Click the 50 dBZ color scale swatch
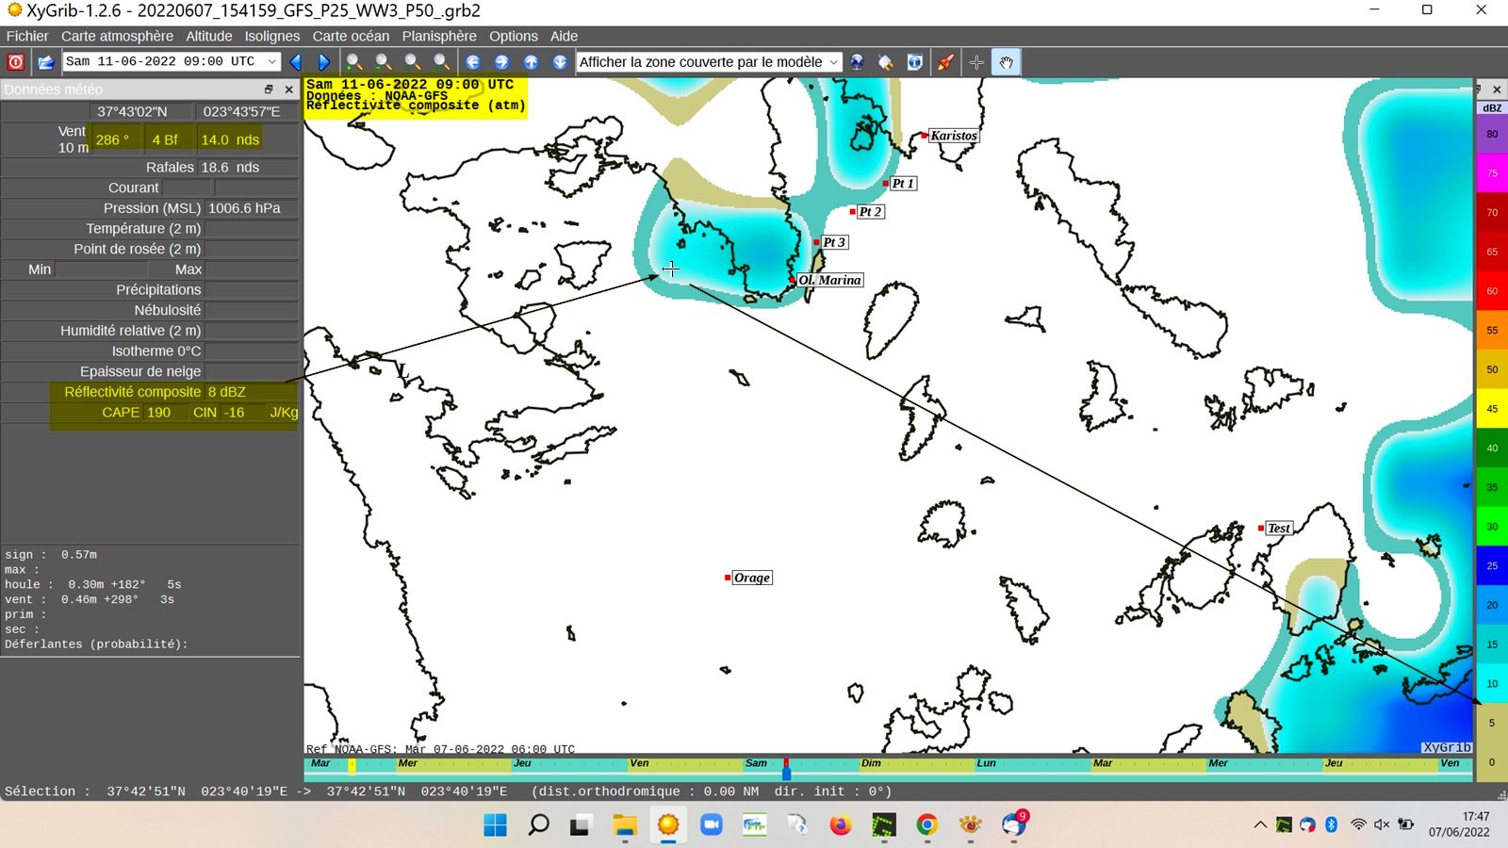 point(1492,369)
